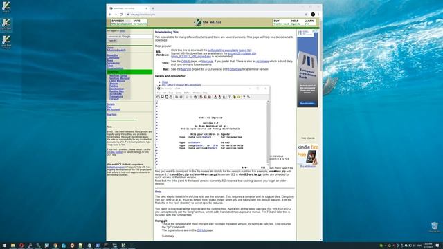The image size is (443, 249).
Task: Click LEARN Vim header link
Action: pos(309,22)
